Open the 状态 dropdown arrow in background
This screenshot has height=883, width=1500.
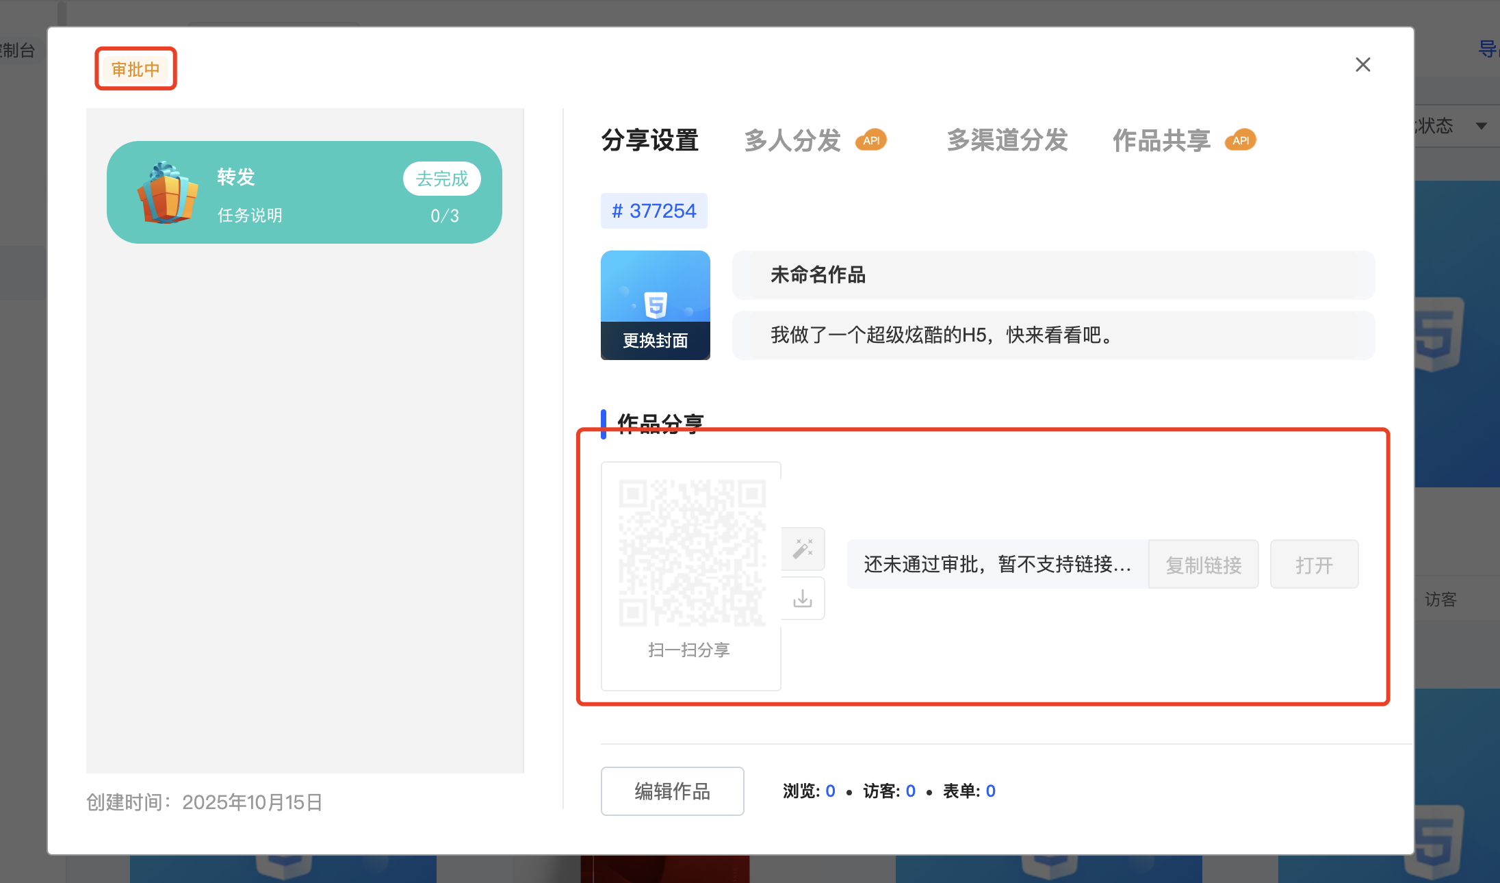click(x=1481, y=126)
